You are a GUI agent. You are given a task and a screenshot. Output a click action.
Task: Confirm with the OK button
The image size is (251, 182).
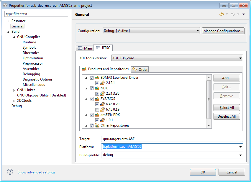pyautogui.click(x=203, y=172)
